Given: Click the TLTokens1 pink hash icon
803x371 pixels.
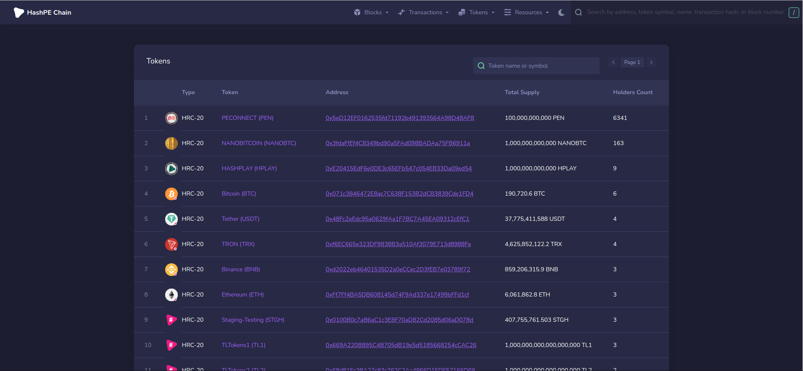Looking at the screenshot, I should coord(171,345).
